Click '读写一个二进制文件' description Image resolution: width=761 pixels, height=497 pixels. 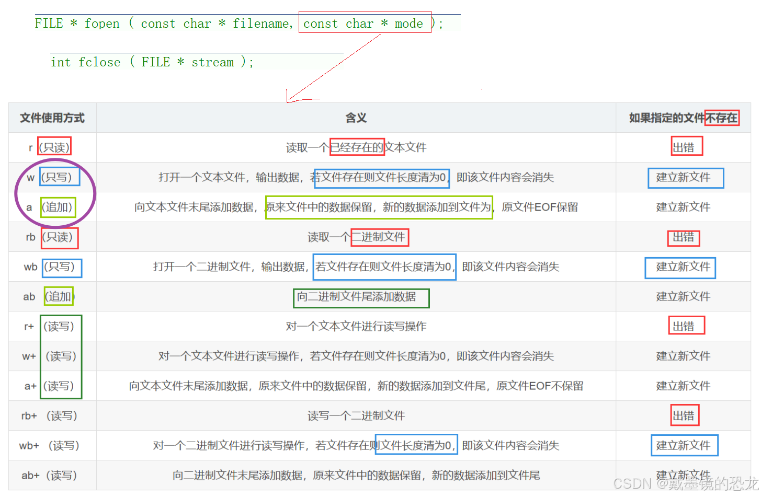point(356,416)
